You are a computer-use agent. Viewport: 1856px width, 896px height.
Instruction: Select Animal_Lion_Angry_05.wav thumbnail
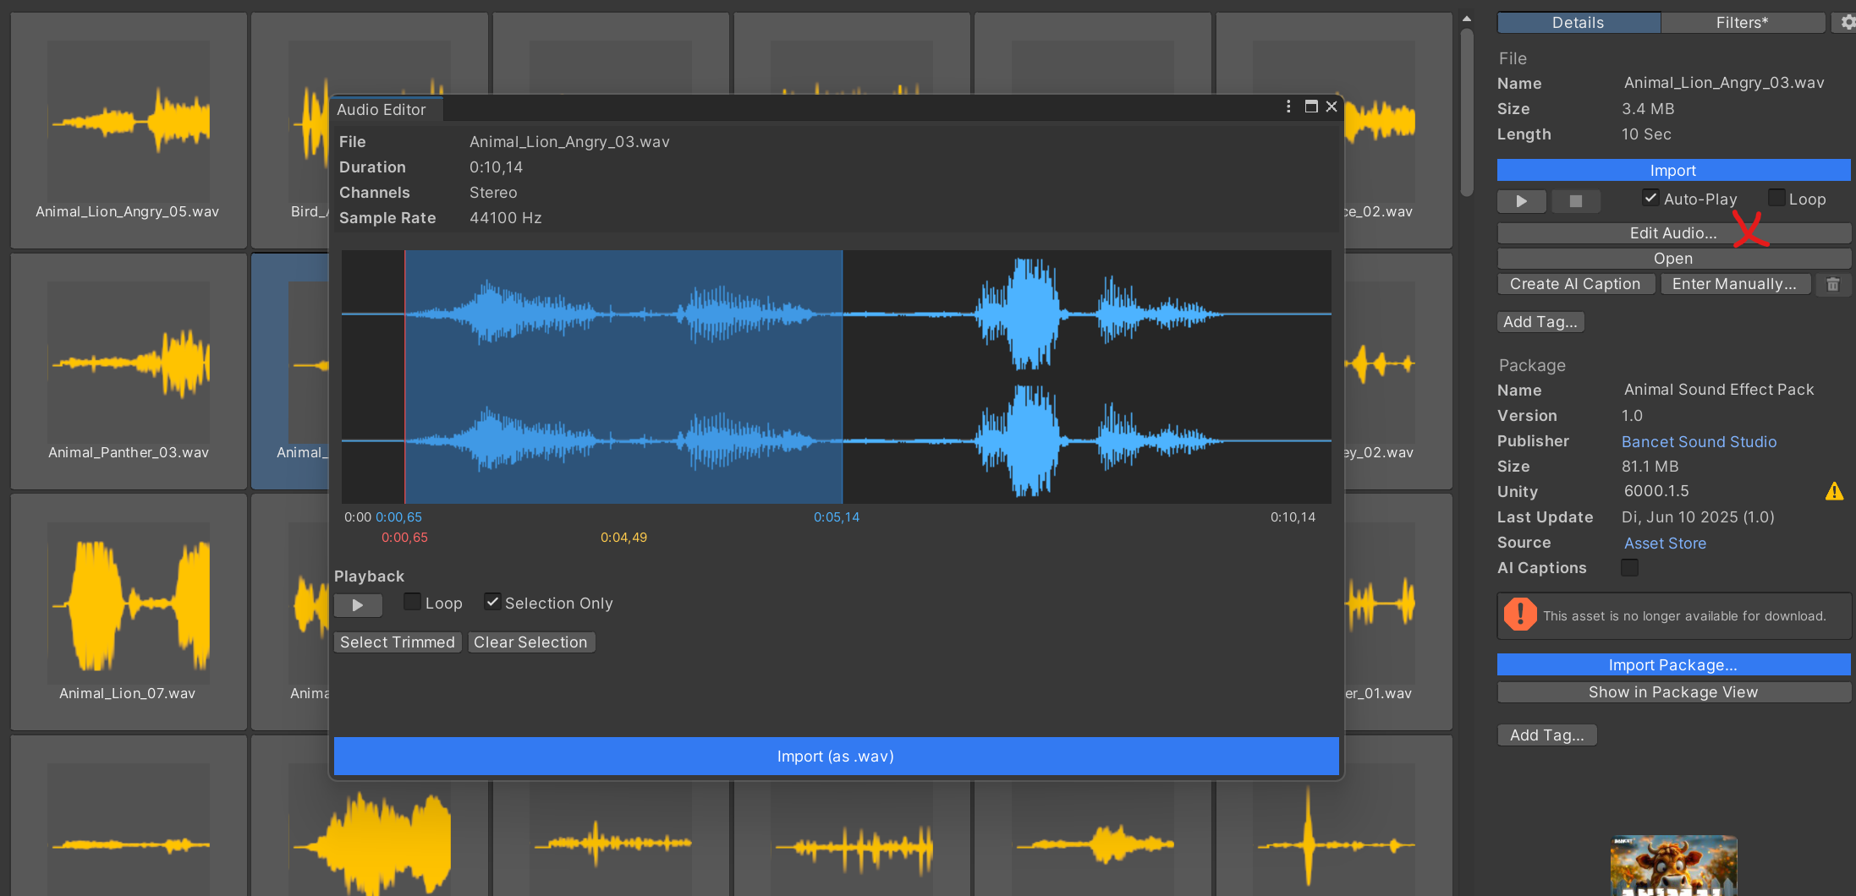(129, 131)
